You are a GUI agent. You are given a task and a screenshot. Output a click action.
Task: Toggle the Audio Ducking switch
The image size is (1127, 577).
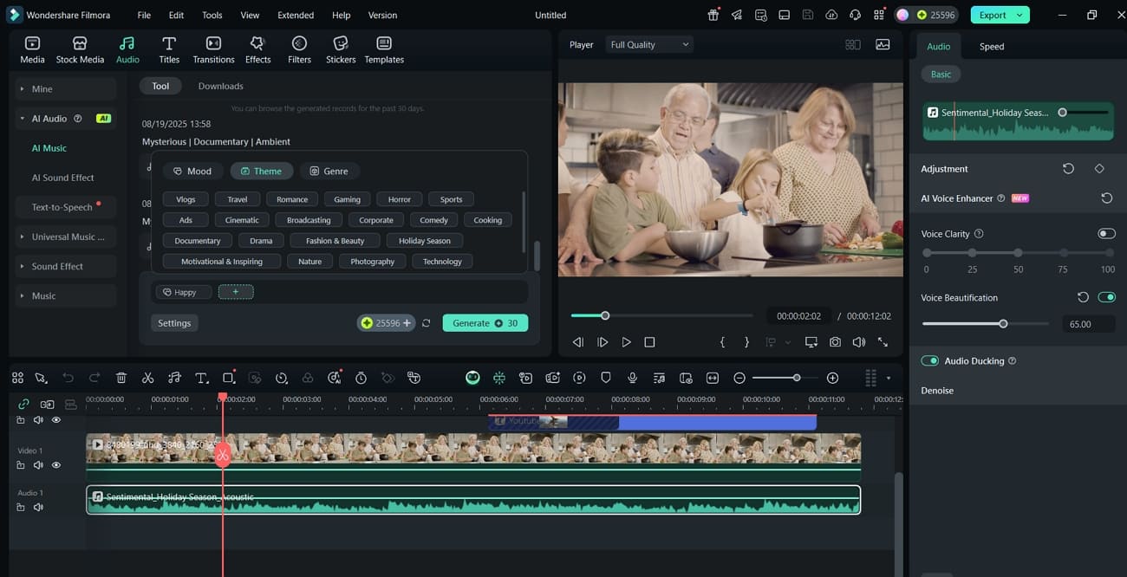point(929,360)
